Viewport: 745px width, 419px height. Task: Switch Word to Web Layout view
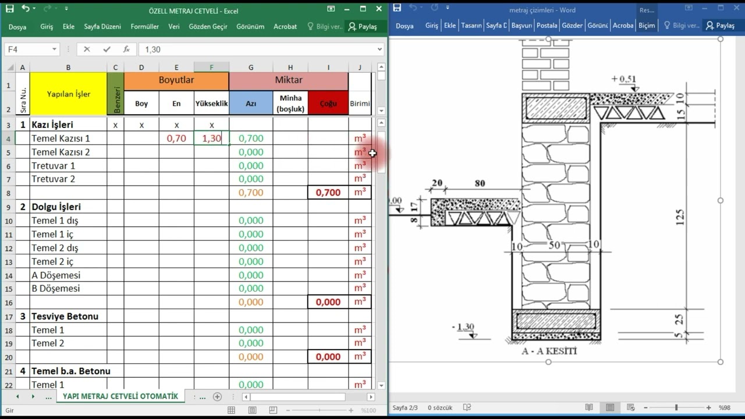click(x=630, y=408)
